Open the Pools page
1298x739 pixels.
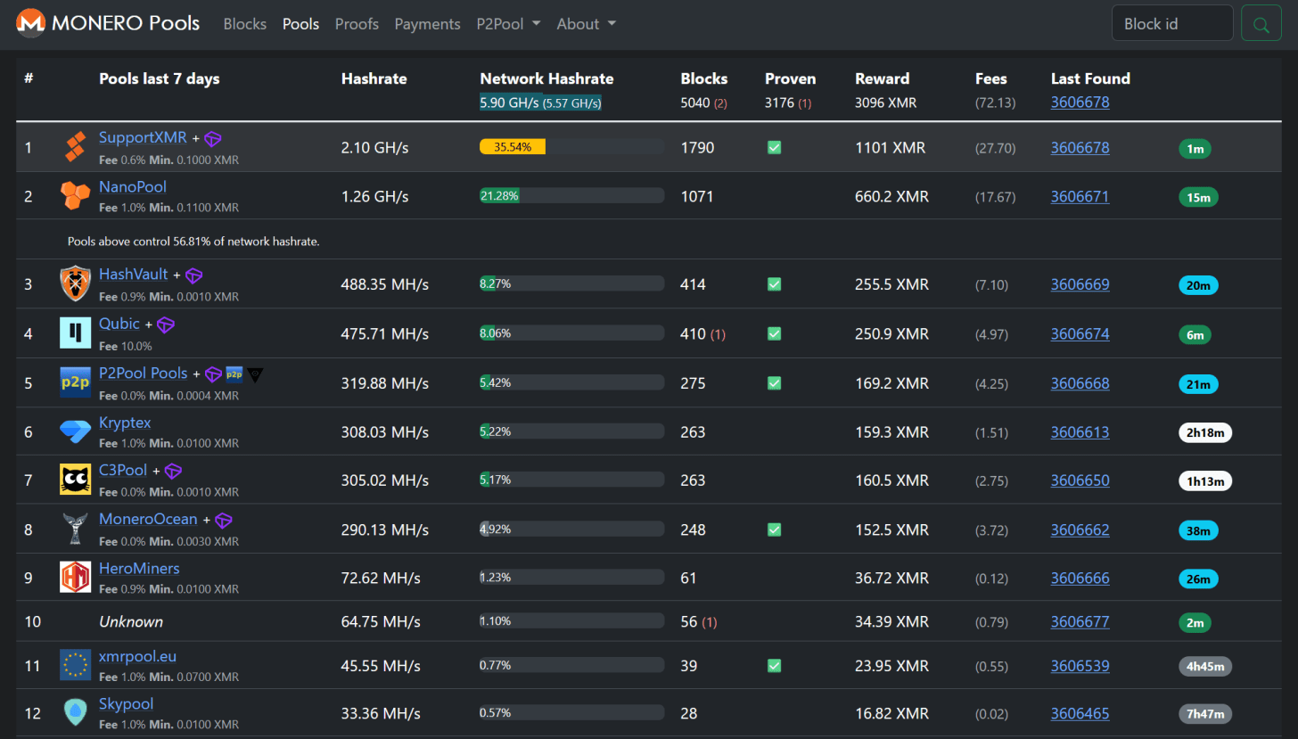pyautogui.click(x=300, y=24)
